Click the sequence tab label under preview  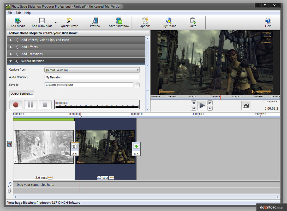(272, 101)
